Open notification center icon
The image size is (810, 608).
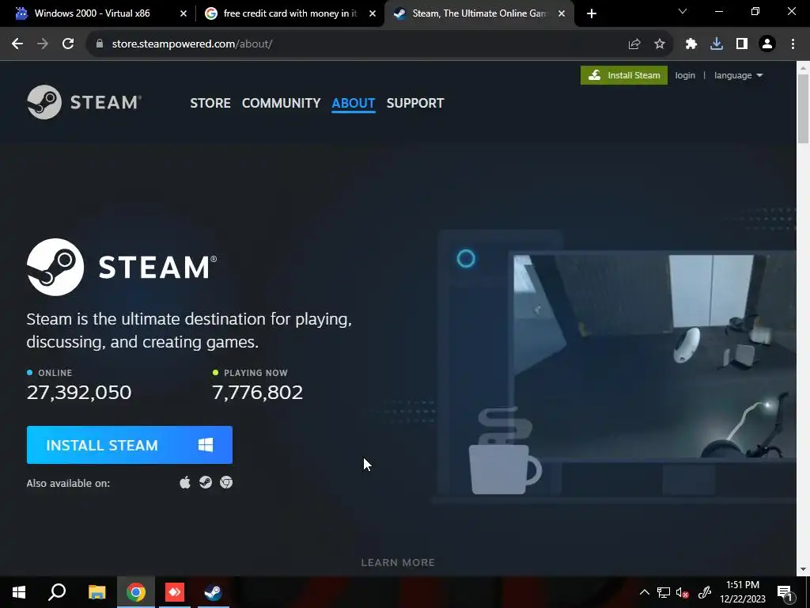tap(785, 592)
